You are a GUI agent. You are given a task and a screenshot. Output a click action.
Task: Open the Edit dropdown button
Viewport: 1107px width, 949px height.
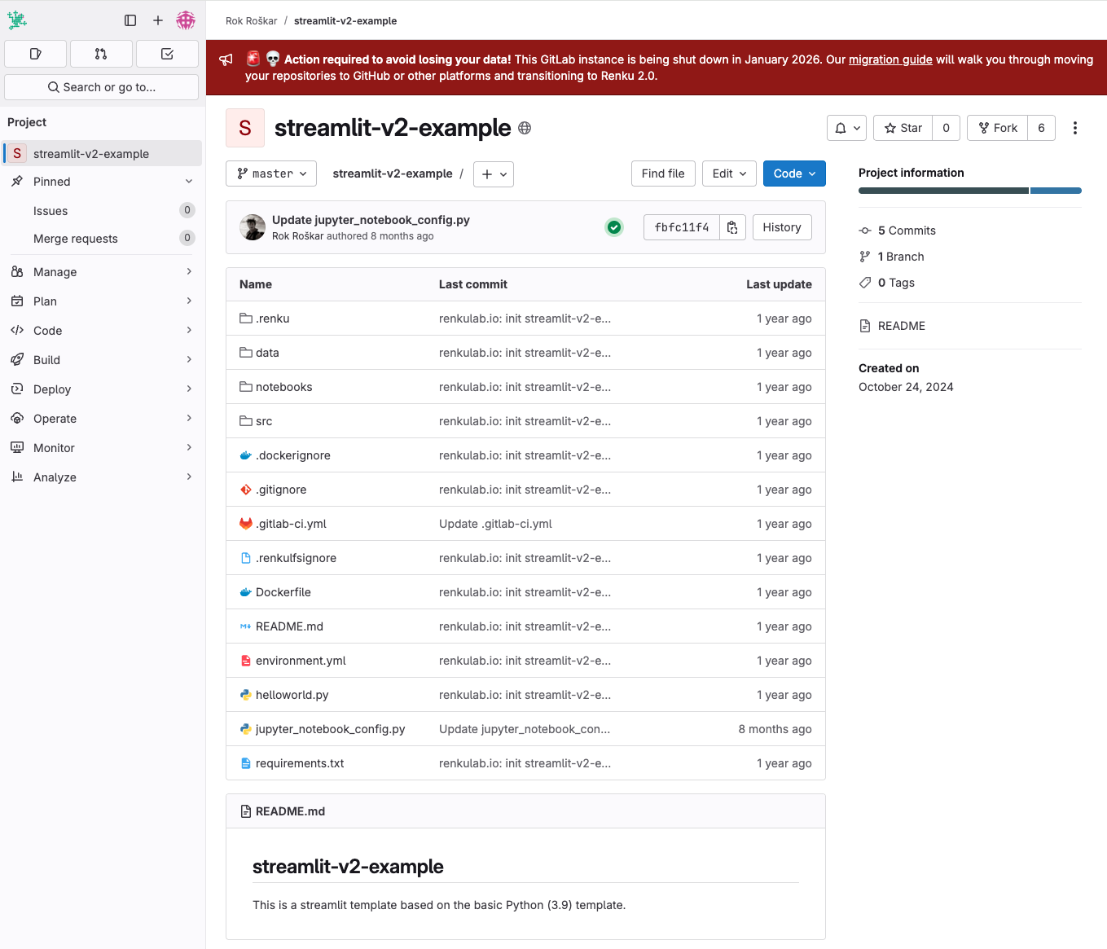[x=729, y=174]
